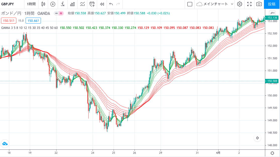
Task: Open the financials bar chart icon
Action: point(73,4)
